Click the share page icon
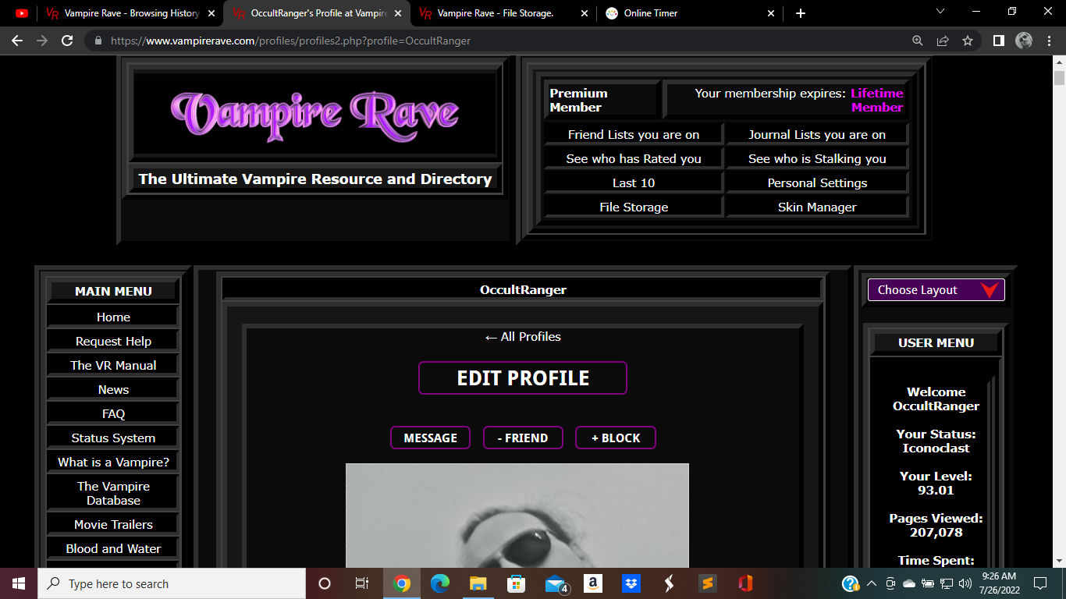This screenshot has width=1066, height=599. [x=943, y=41]
